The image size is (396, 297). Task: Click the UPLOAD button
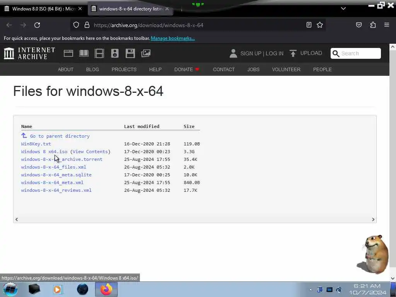[x=306, y=53]
